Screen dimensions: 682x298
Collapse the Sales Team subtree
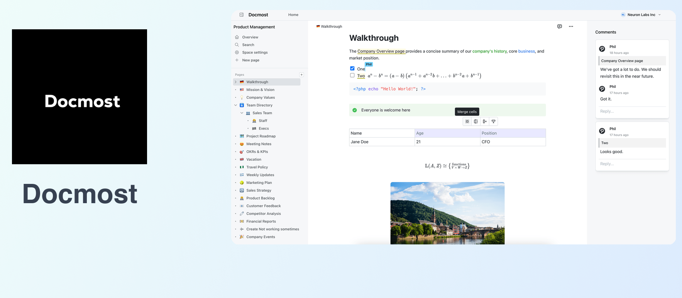coord(242,113)
